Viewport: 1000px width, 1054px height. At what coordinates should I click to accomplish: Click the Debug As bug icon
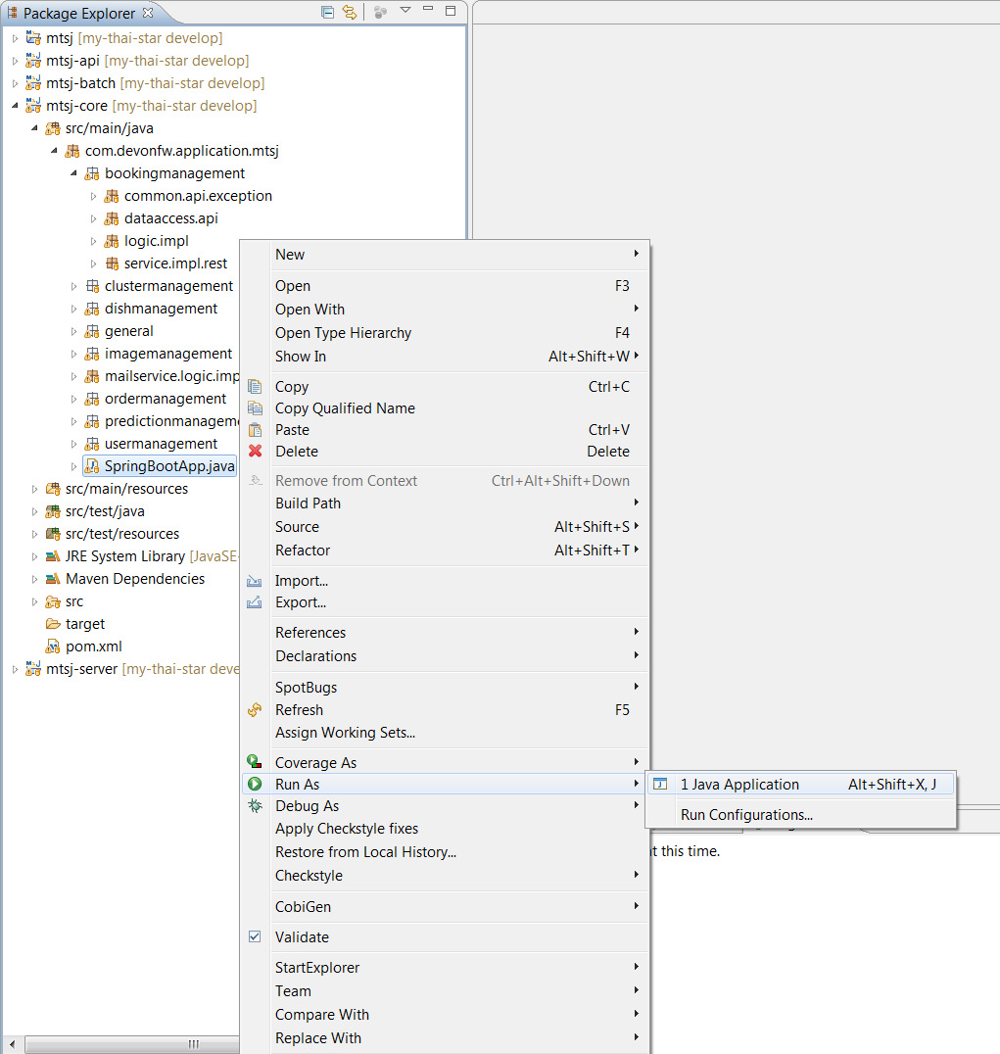pos(255,805)
